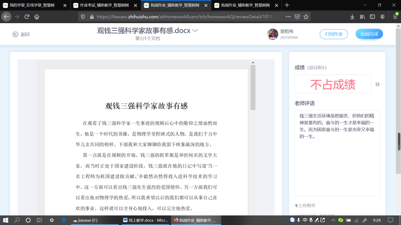Open the Firefox hamburger menu

(395, 17)
